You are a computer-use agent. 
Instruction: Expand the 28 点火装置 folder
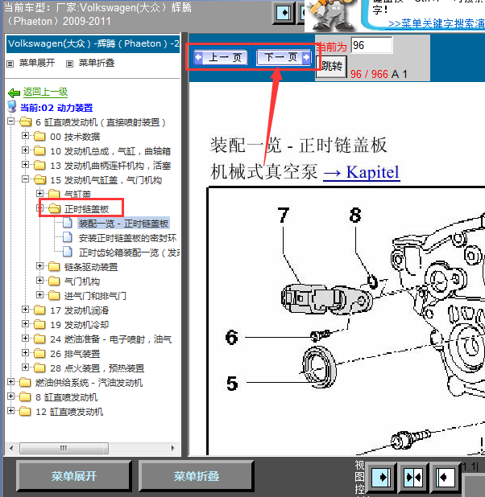click(25, 368)
